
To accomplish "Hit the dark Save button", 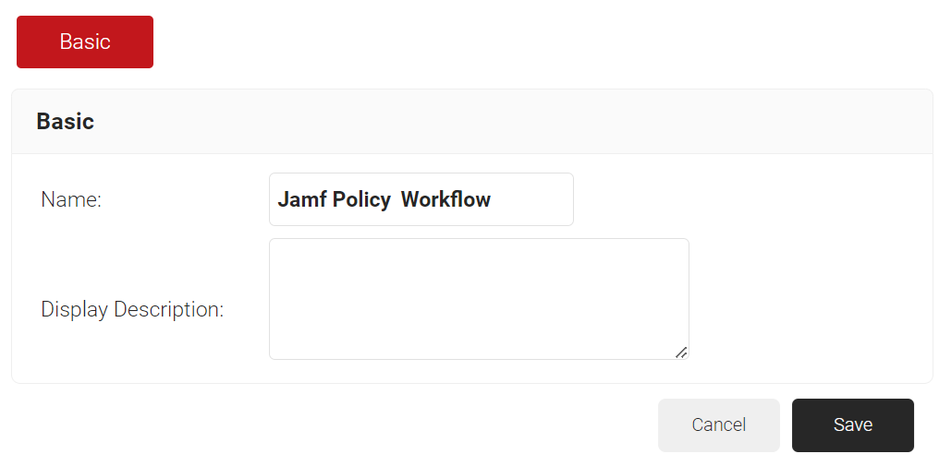I will [852, 424].
